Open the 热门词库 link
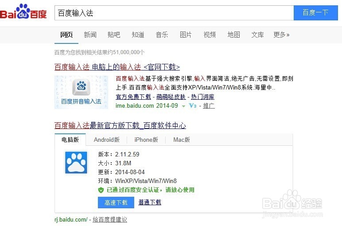The width and height of the screenshot is (342, 226). [202, 97]
